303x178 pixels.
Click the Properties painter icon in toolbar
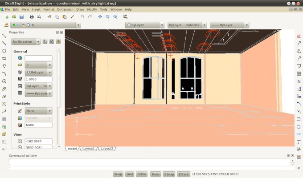tap(72, 17)
